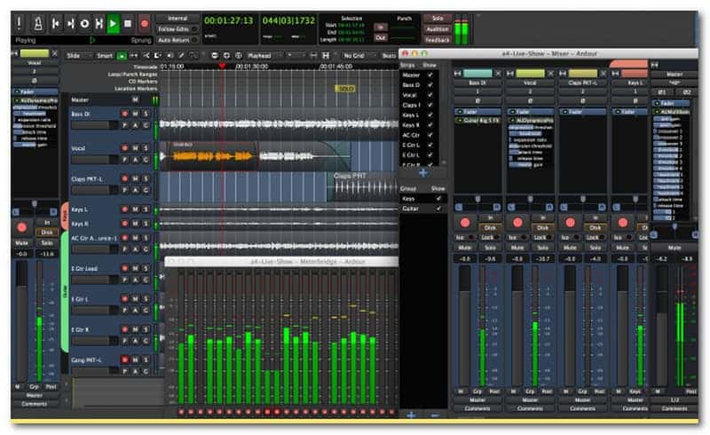Uncheck Bass D in Strips show list

point(430,84)
